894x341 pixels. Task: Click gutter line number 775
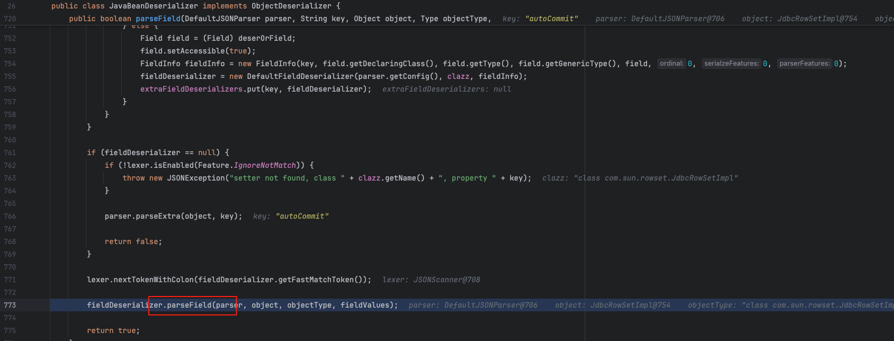click(x=10, y=330)
